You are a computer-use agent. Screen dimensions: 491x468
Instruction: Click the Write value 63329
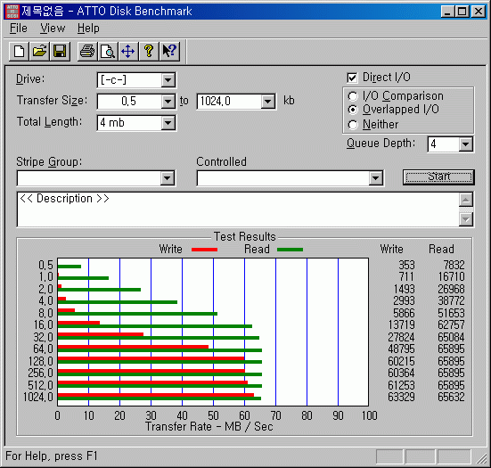401,397
